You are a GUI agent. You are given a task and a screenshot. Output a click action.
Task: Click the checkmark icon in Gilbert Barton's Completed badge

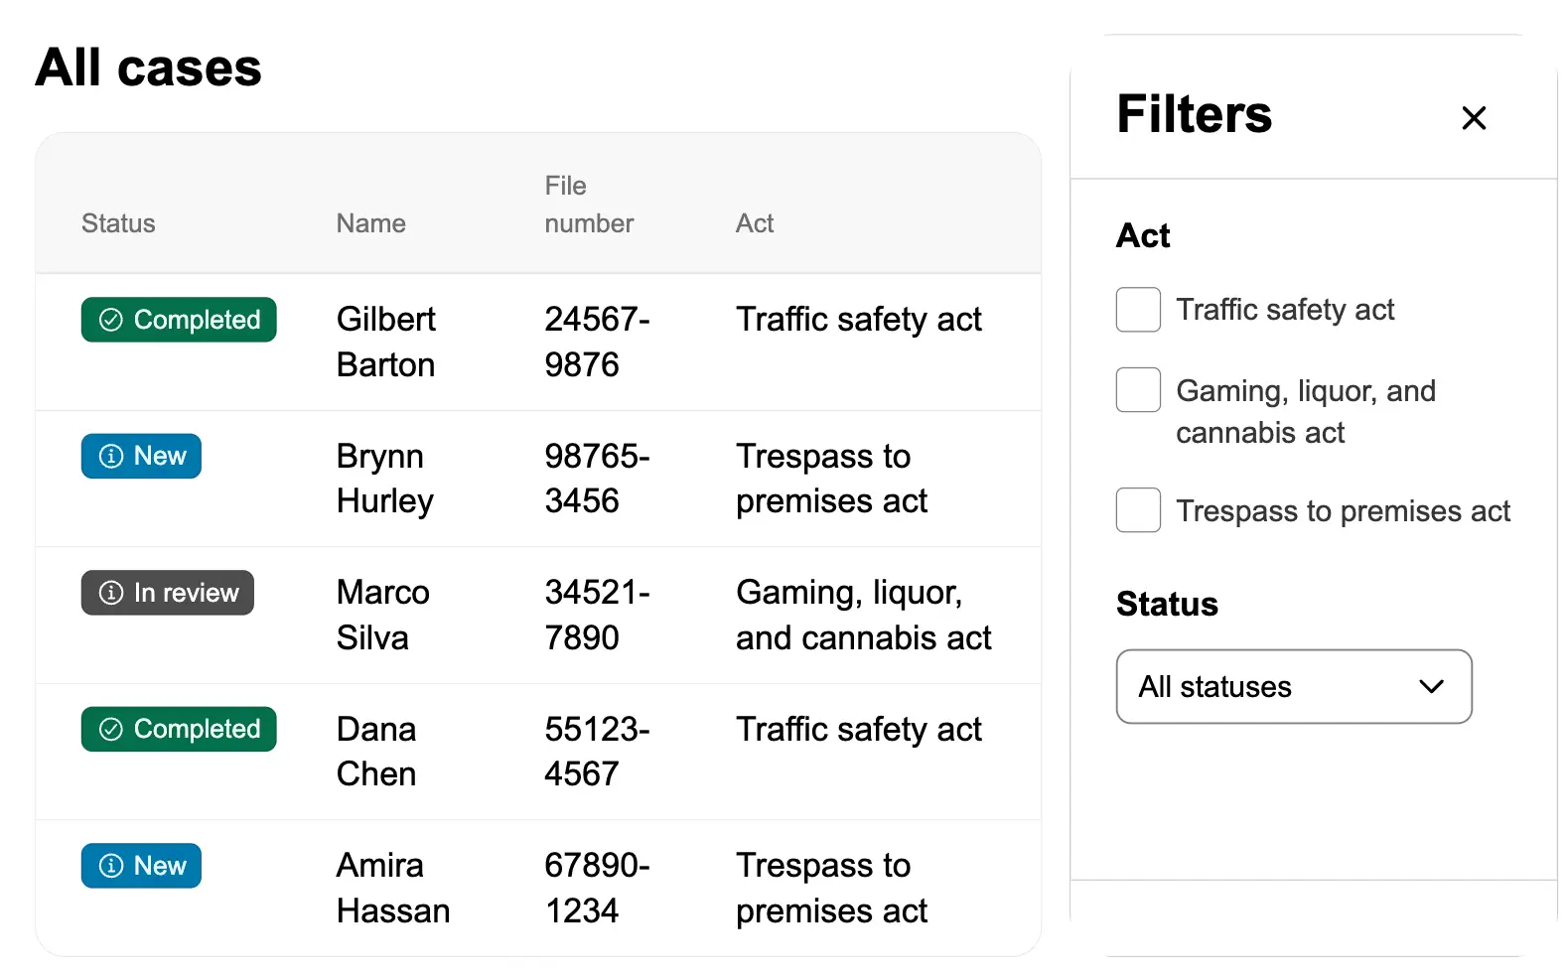pos(111,320)
